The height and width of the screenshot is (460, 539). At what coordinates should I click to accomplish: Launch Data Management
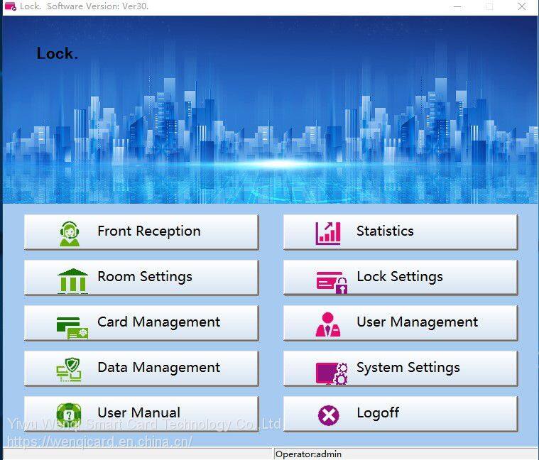[x=158, y=368]
